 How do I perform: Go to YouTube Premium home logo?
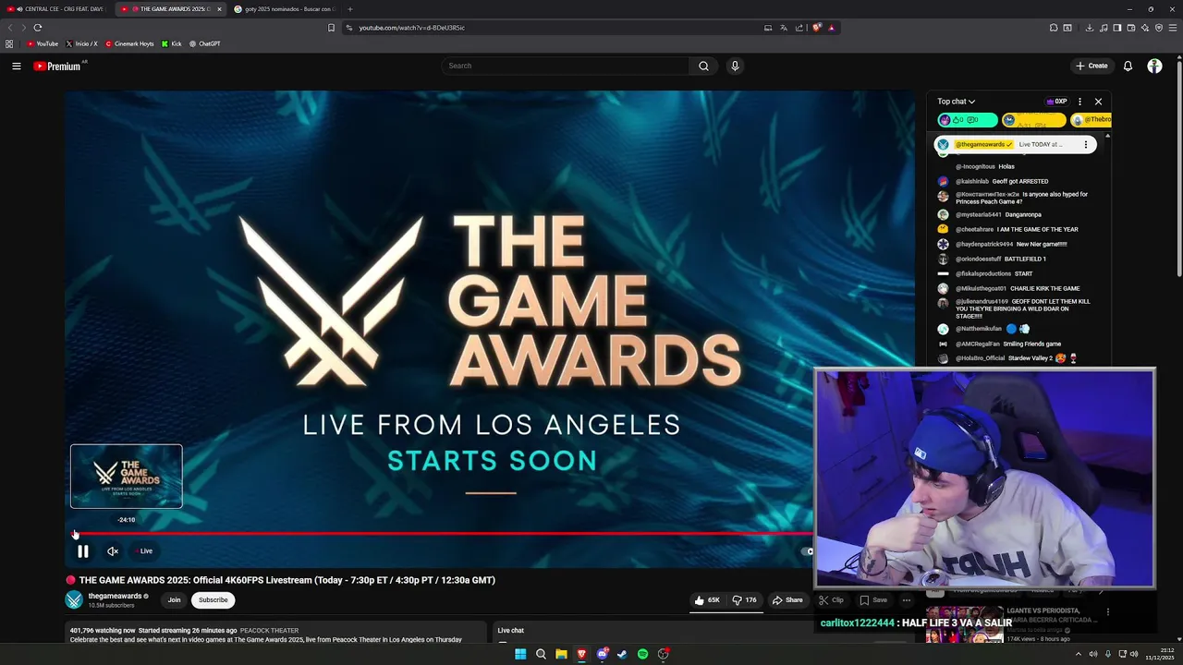[56, 66]
